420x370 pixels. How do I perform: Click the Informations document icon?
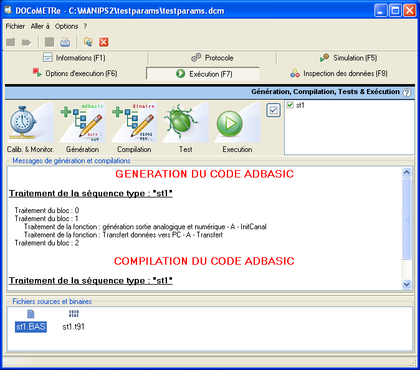coord(48,57)
